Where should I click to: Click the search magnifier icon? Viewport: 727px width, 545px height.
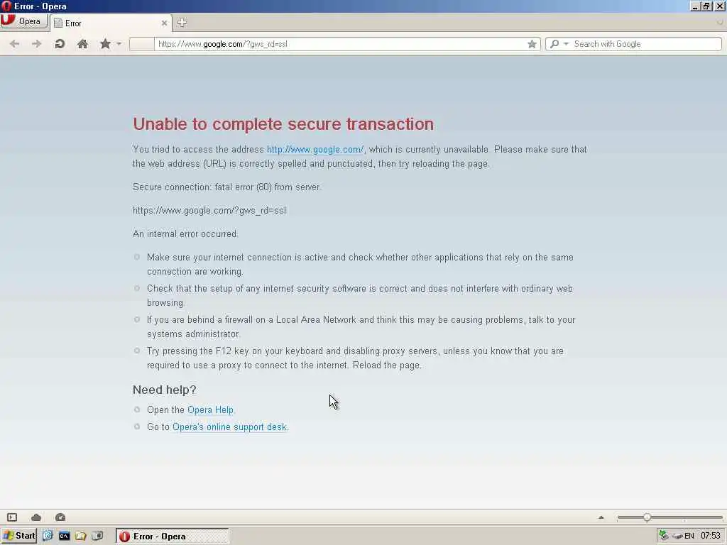[x=554, y=44]
